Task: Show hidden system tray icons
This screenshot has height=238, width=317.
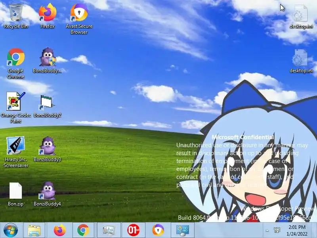Action: click(x=267, y=230)
